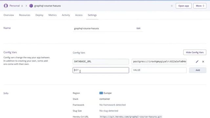210x118 pixels.
Task: Focus the new VALUE input field
Action: 159,70
